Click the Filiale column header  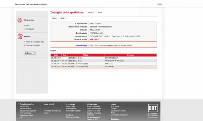point(86,55)
